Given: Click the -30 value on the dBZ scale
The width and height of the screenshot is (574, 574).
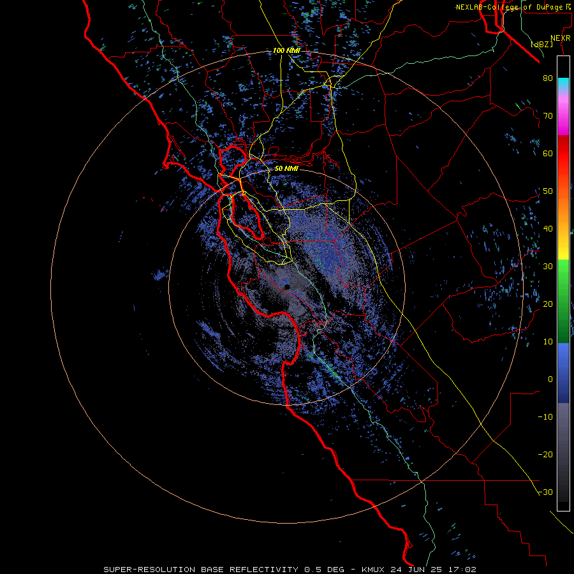Looking at the screenshot, I should [545, 492].
